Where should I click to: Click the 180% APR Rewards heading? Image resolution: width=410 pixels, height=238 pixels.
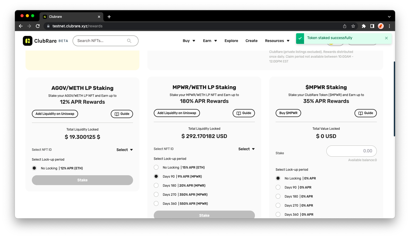(x=204, y=101)
